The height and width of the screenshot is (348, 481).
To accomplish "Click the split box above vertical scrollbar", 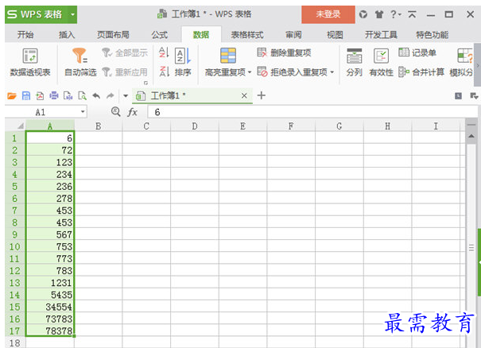I will pos(471,125).
